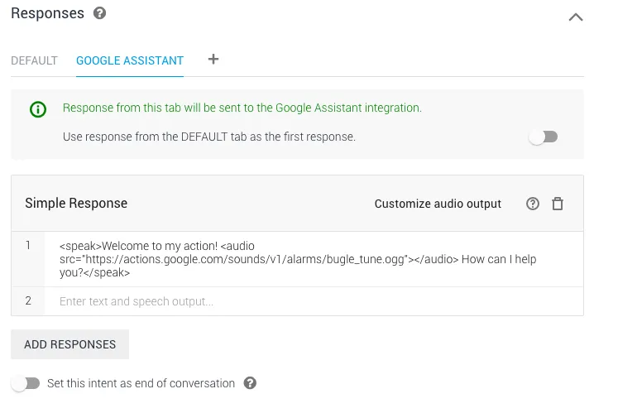Toggle set intent as end of conversation

click(25, 383)
